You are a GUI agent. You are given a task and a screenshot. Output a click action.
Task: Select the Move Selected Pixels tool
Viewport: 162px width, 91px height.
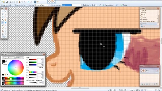(x=6, y=11)
